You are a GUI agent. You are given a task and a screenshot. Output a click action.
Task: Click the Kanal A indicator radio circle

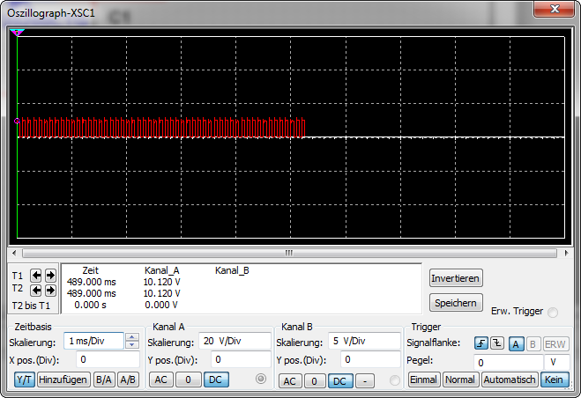(261, 379)
